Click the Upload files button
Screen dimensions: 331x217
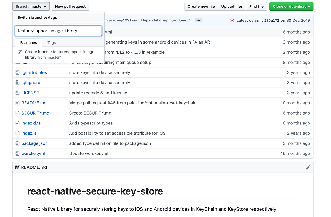[x=232, y=6]
